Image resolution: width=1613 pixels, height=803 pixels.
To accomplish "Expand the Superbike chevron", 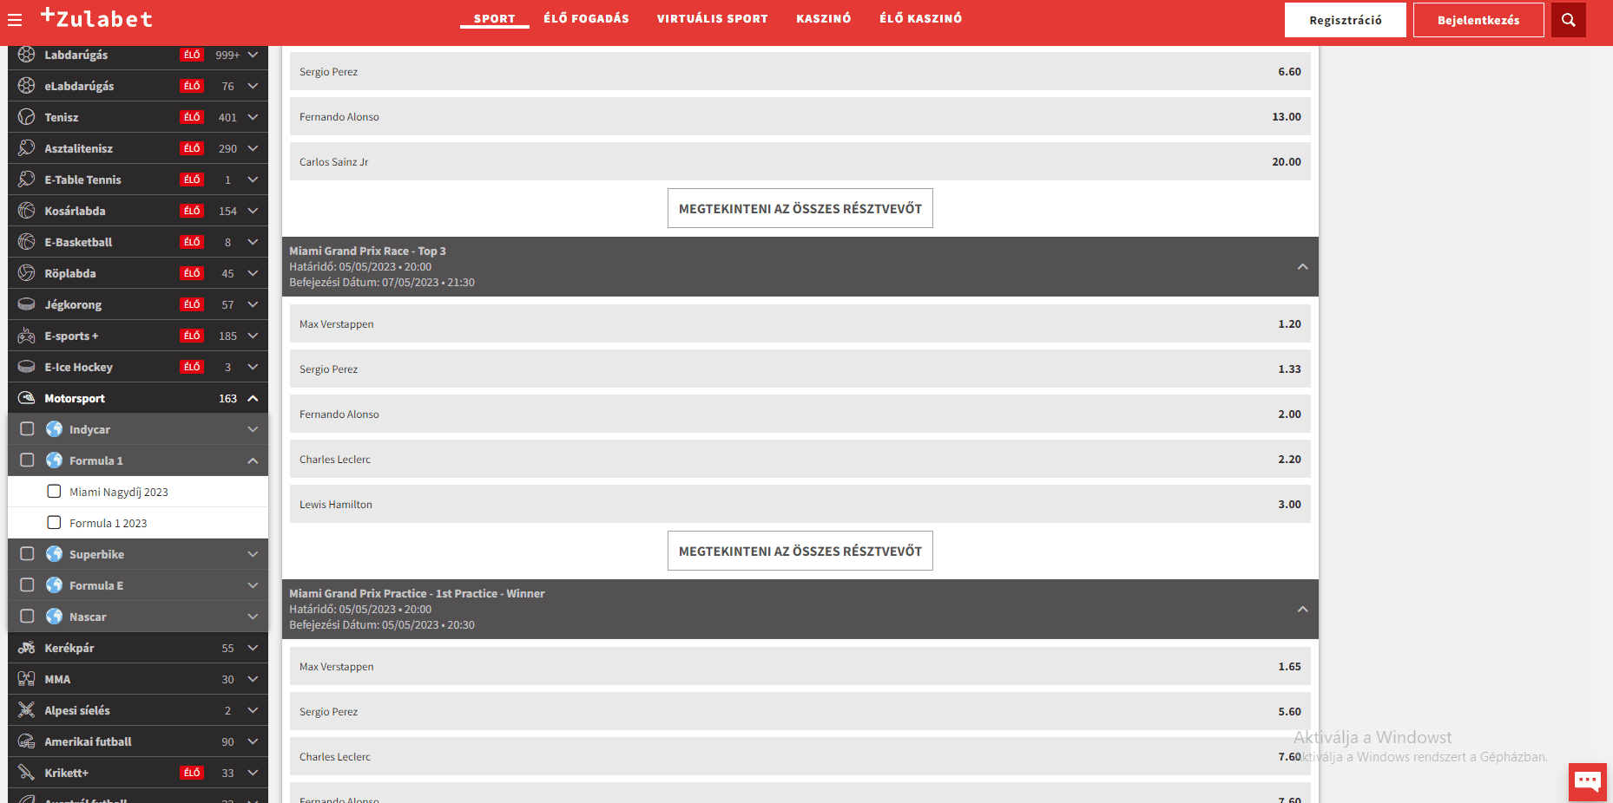I will (253, 554).
